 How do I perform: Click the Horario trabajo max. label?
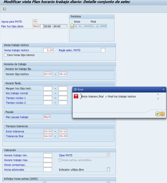tap(16, 160)
